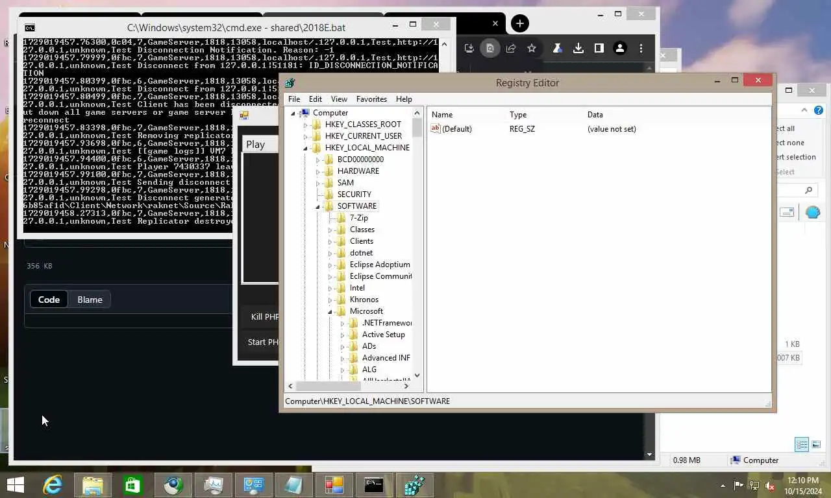Open the browser labs flask icon
Screen dimensions: 831x498
click(x=557, y=48)
